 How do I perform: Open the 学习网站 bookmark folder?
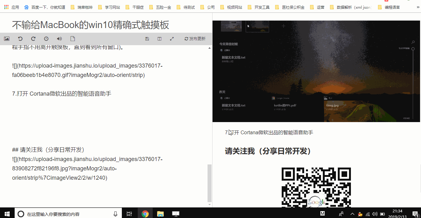(109, 7)
